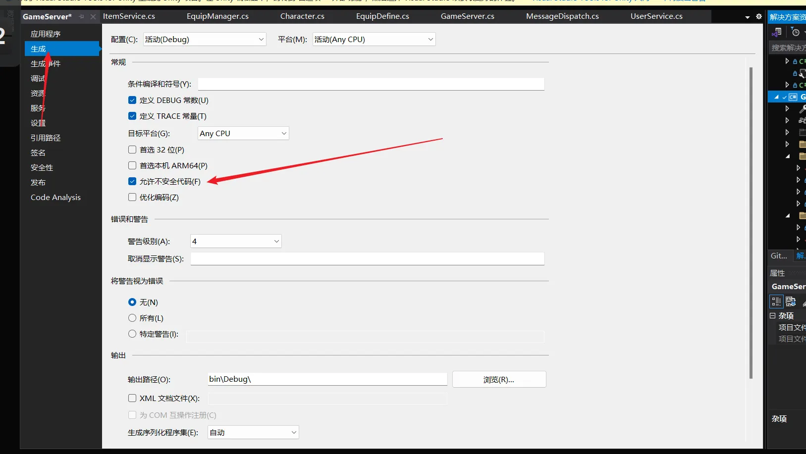Click the 输出路径 field showing bin\Debug\
Image resolution: width=806 pixels, height=454 pixels.
click(x=327, y=379)
